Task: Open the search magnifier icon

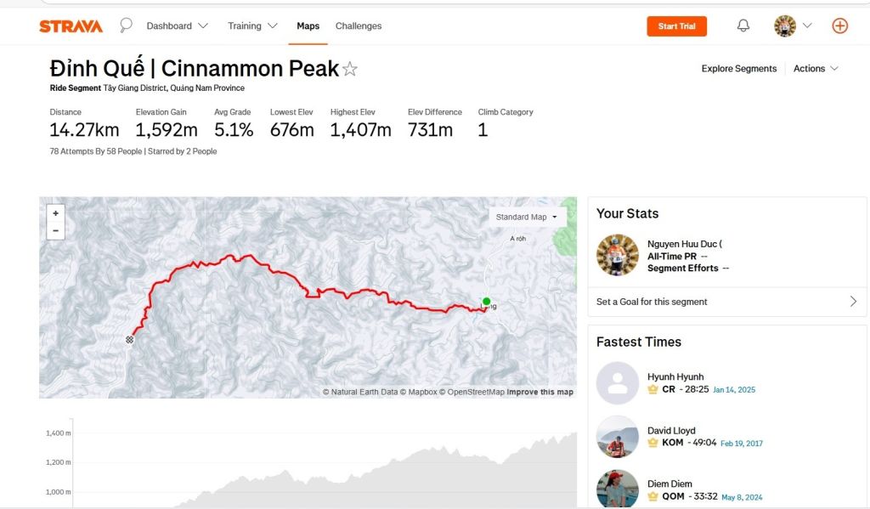Action: point(126,25)
